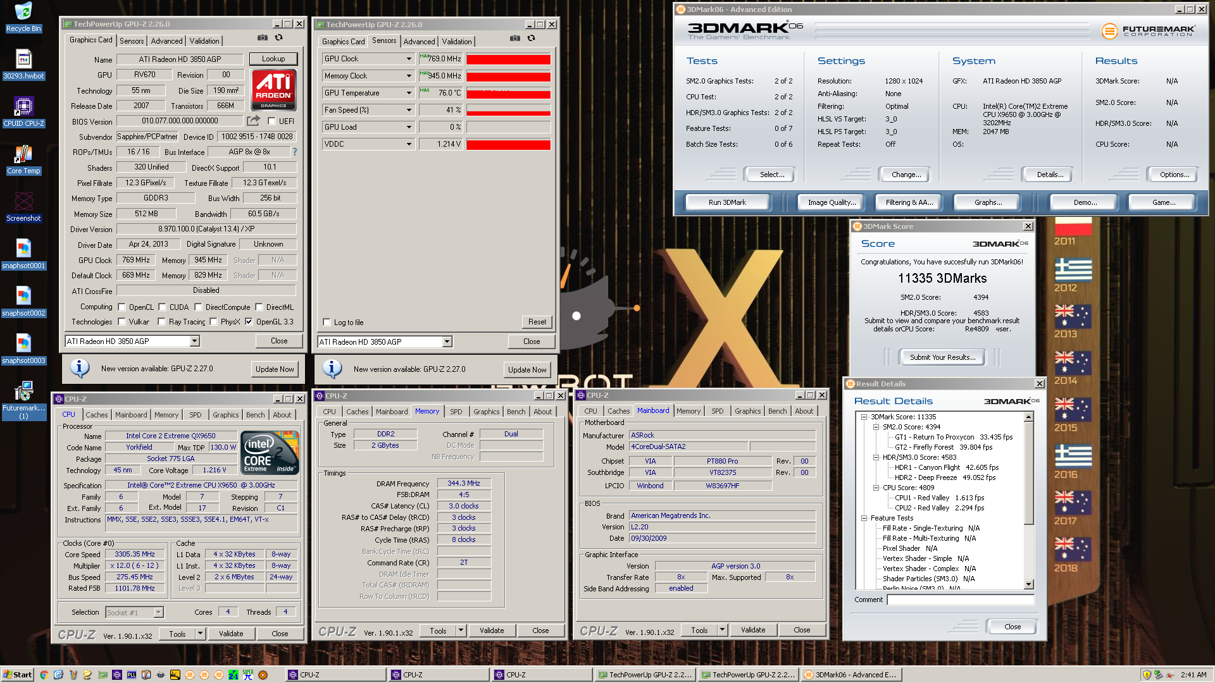Click the security shield icon in system tray
Screen dimensions: 1215x683
1147,675
